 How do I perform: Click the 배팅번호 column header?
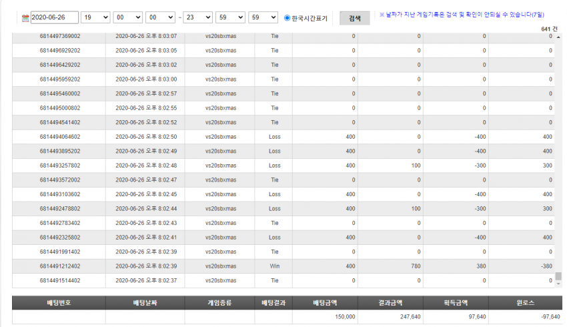[59, 303]
